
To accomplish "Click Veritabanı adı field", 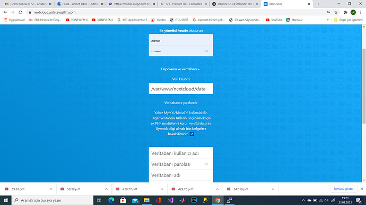I will coord(181,175).
